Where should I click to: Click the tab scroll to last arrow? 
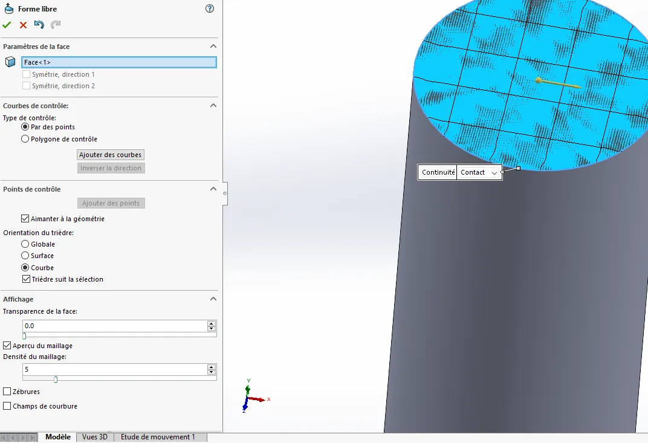tap(32, 437)
